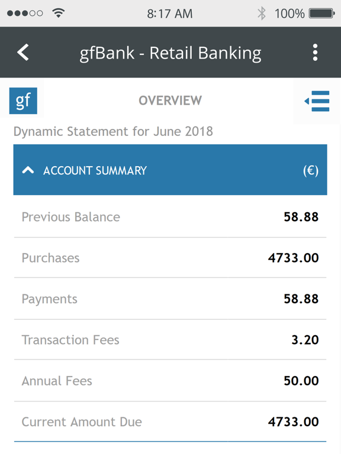Click the gf bank logo
The width and height of the screenshot is (341, 454).
[x=23, y=100]
